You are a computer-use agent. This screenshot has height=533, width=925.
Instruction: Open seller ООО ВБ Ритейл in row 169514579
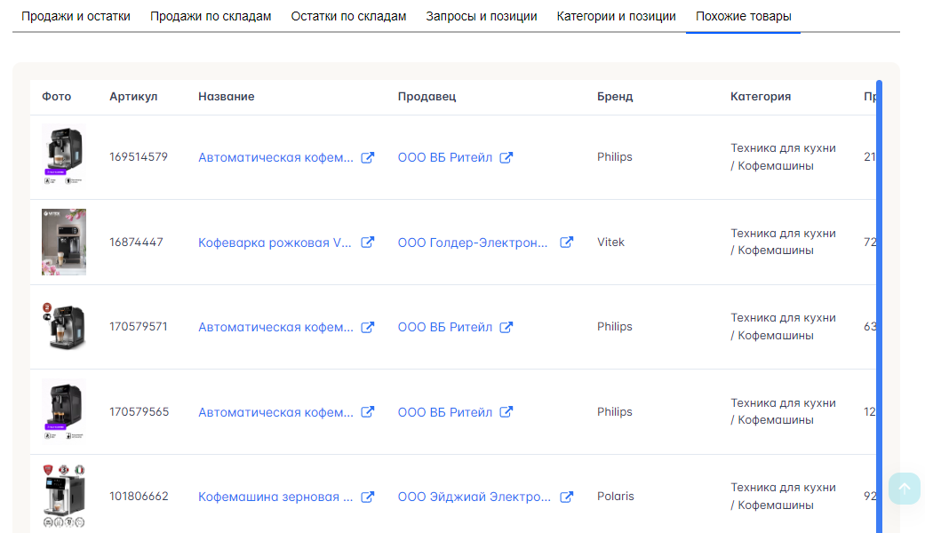click(445, 157)
